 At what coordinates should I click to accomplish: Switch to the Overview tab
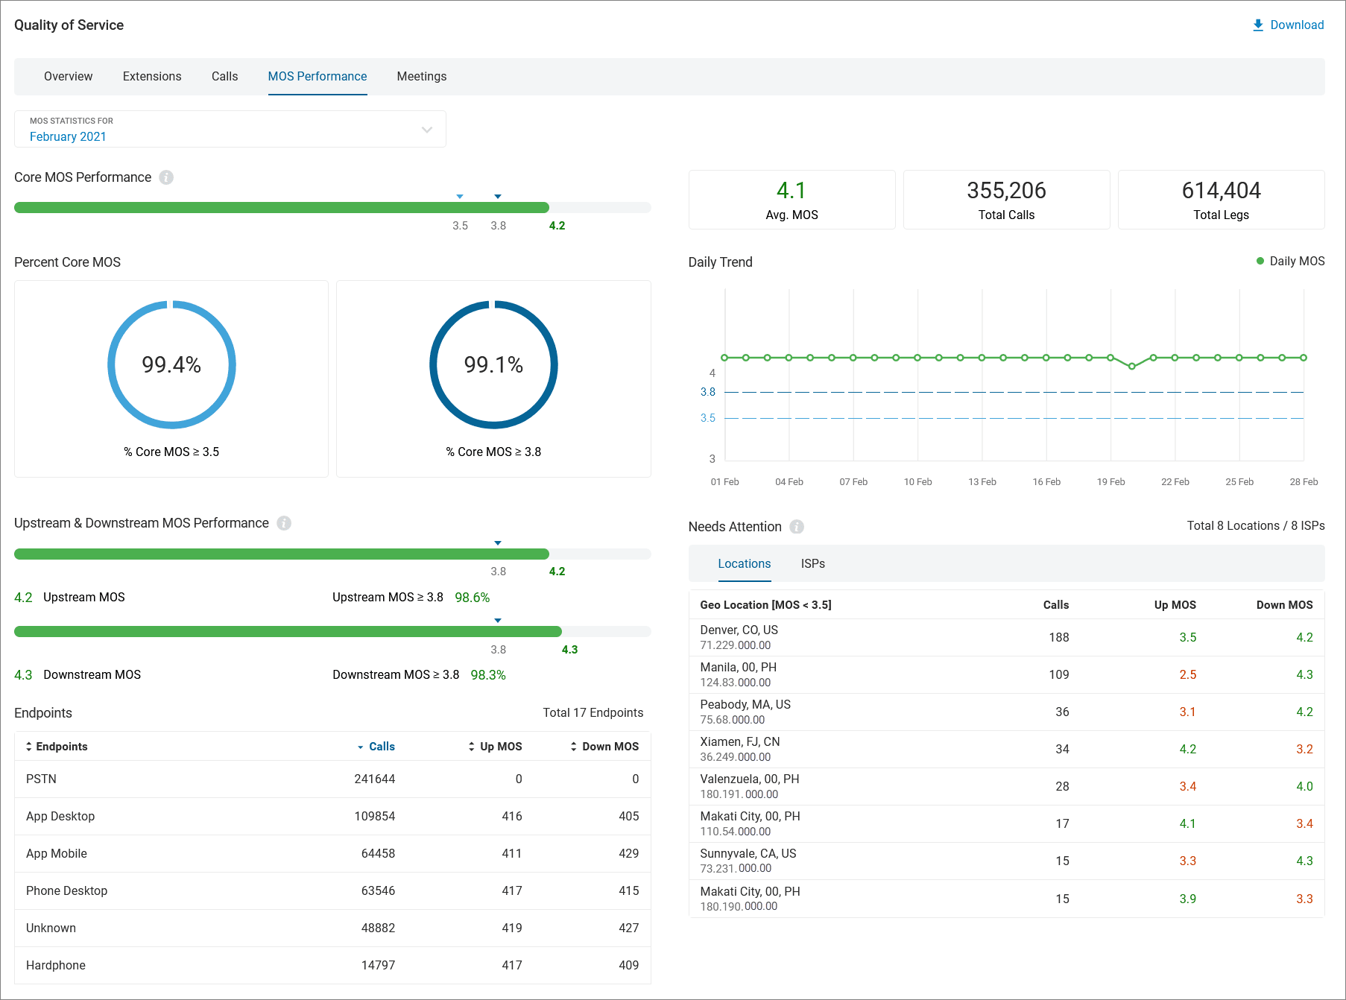pyautogui.click(x=68, y=76)
